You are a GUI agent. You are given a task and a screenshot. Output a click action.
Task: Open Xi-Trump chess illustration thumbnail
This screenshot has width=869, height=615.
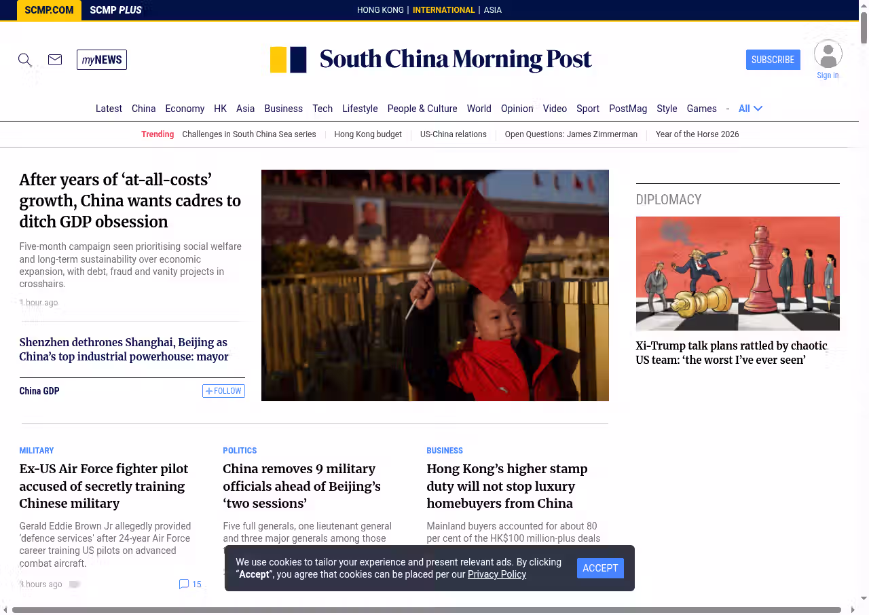(737, 274)
